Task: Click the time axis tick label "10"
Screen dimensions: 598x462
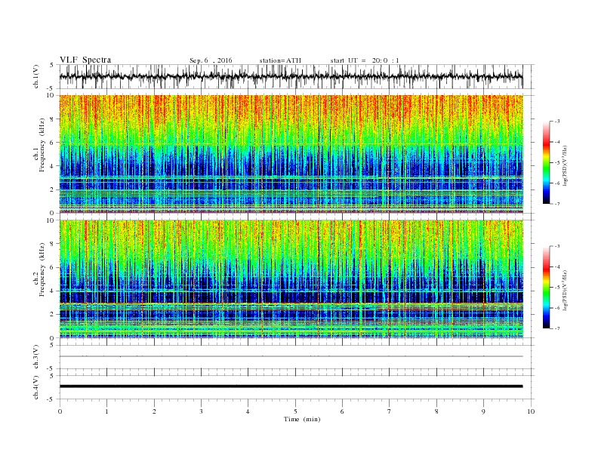Action: point(531,411)
